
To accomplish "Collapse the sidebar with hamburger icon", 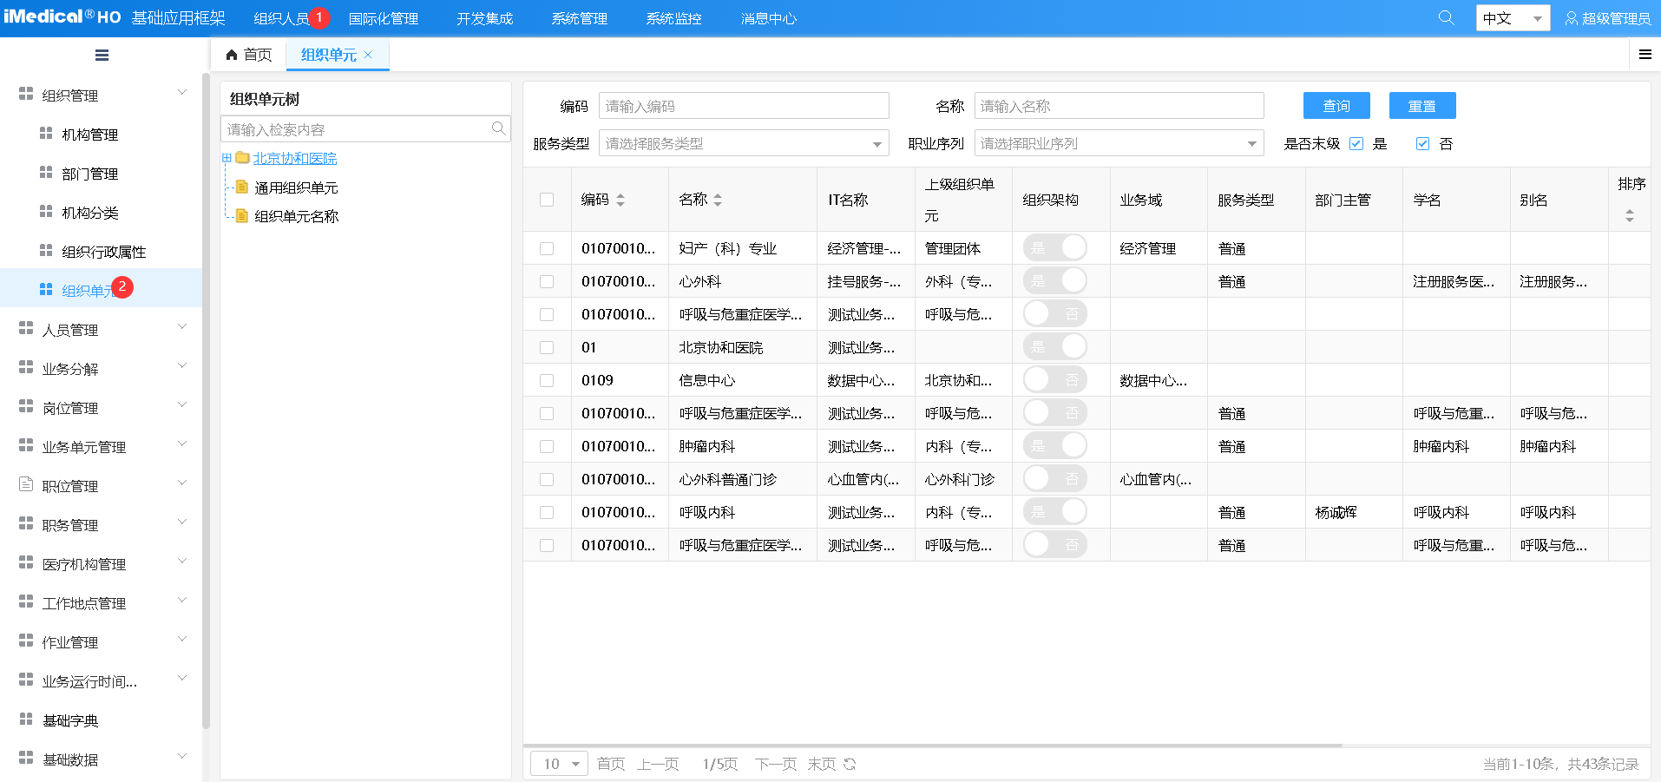I will coord(102,56).
